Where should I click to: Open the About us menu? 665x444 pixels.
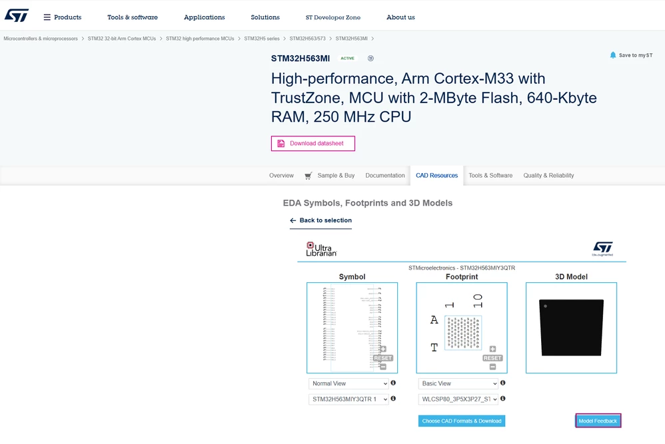click(400, 17)
